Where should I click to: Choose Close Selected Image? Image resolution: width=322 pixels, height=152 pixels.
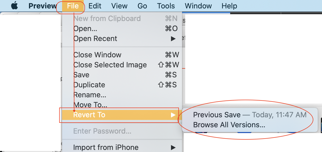coord(110,65)
